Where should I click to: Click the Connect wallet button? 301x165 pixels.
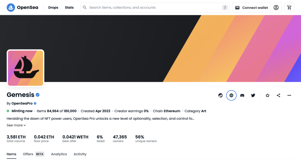tap(251, 7)
